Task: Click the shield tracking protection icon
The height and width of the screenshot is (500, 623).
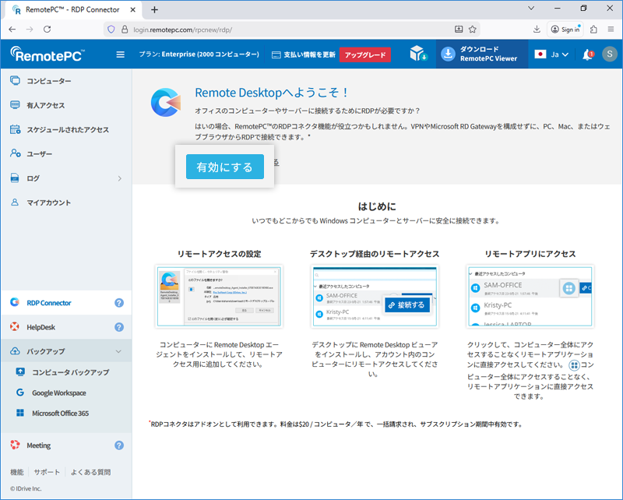Action: [x=111, y=30]
